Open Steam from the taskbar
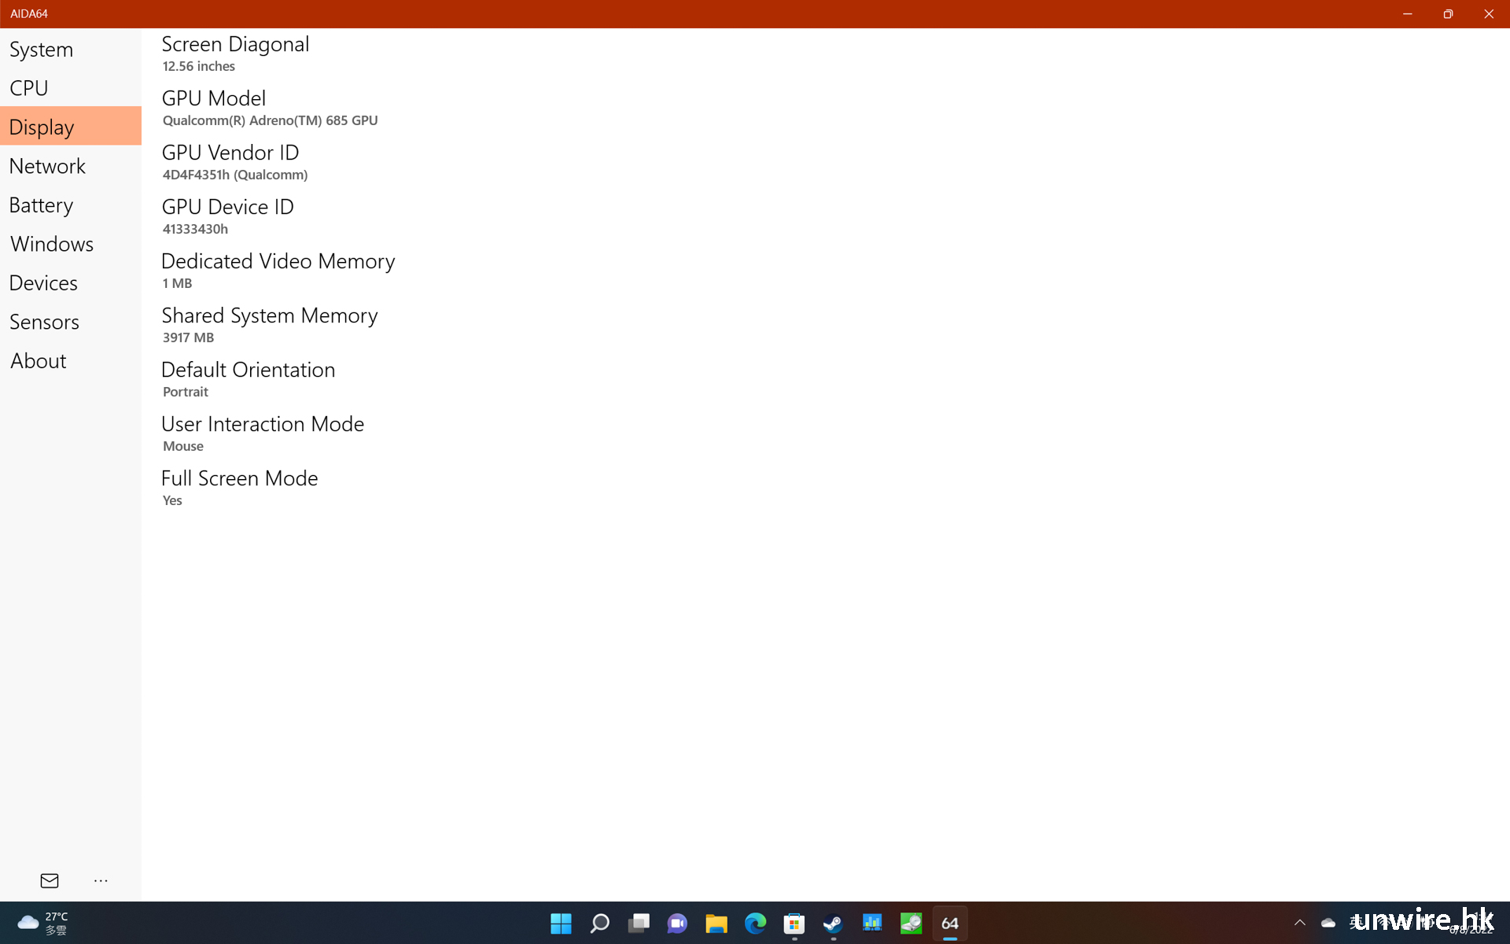The height and width of the screenshot is (944, 1510). [833, 923]
